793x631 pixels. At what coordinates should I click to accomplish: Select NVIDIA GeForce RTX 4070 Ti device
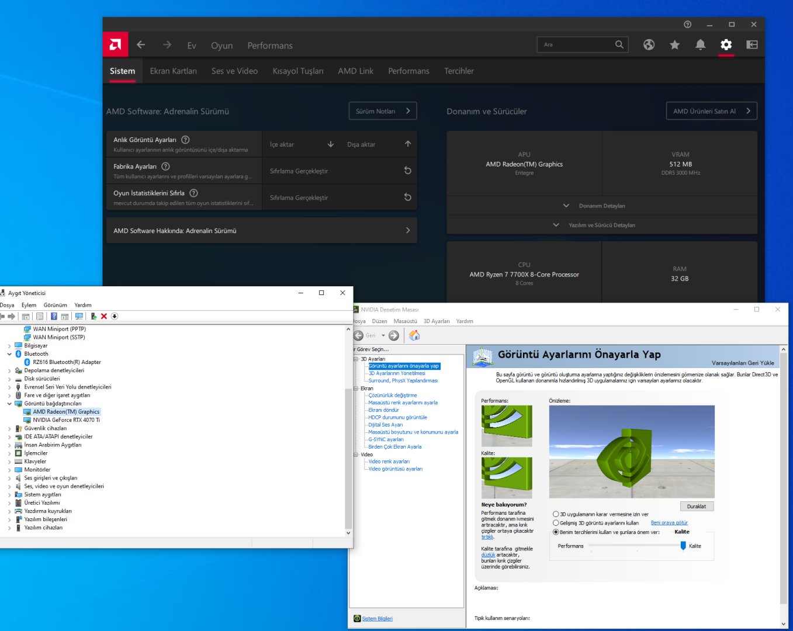pyautogui.click(x=66, y=420)
